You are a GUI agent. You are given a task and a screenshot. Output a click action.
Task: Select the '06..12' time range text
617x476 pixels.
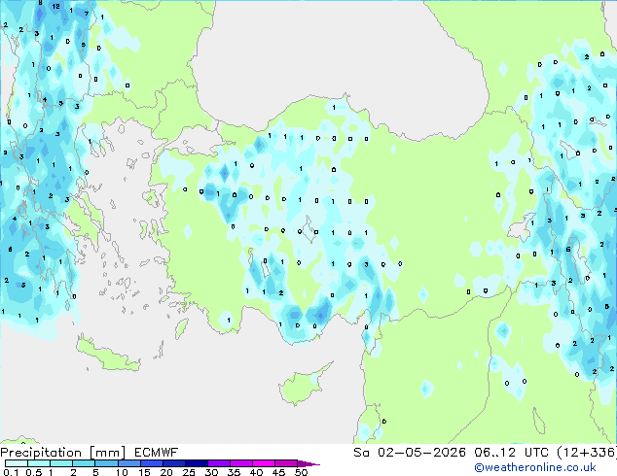494,453
